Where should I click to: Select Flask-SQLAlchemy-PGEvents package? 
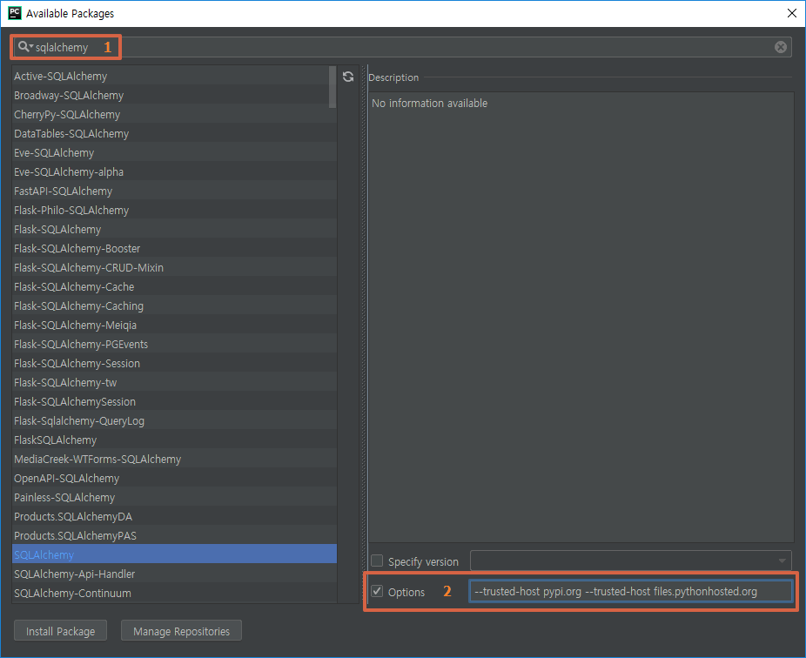(174, 344)
